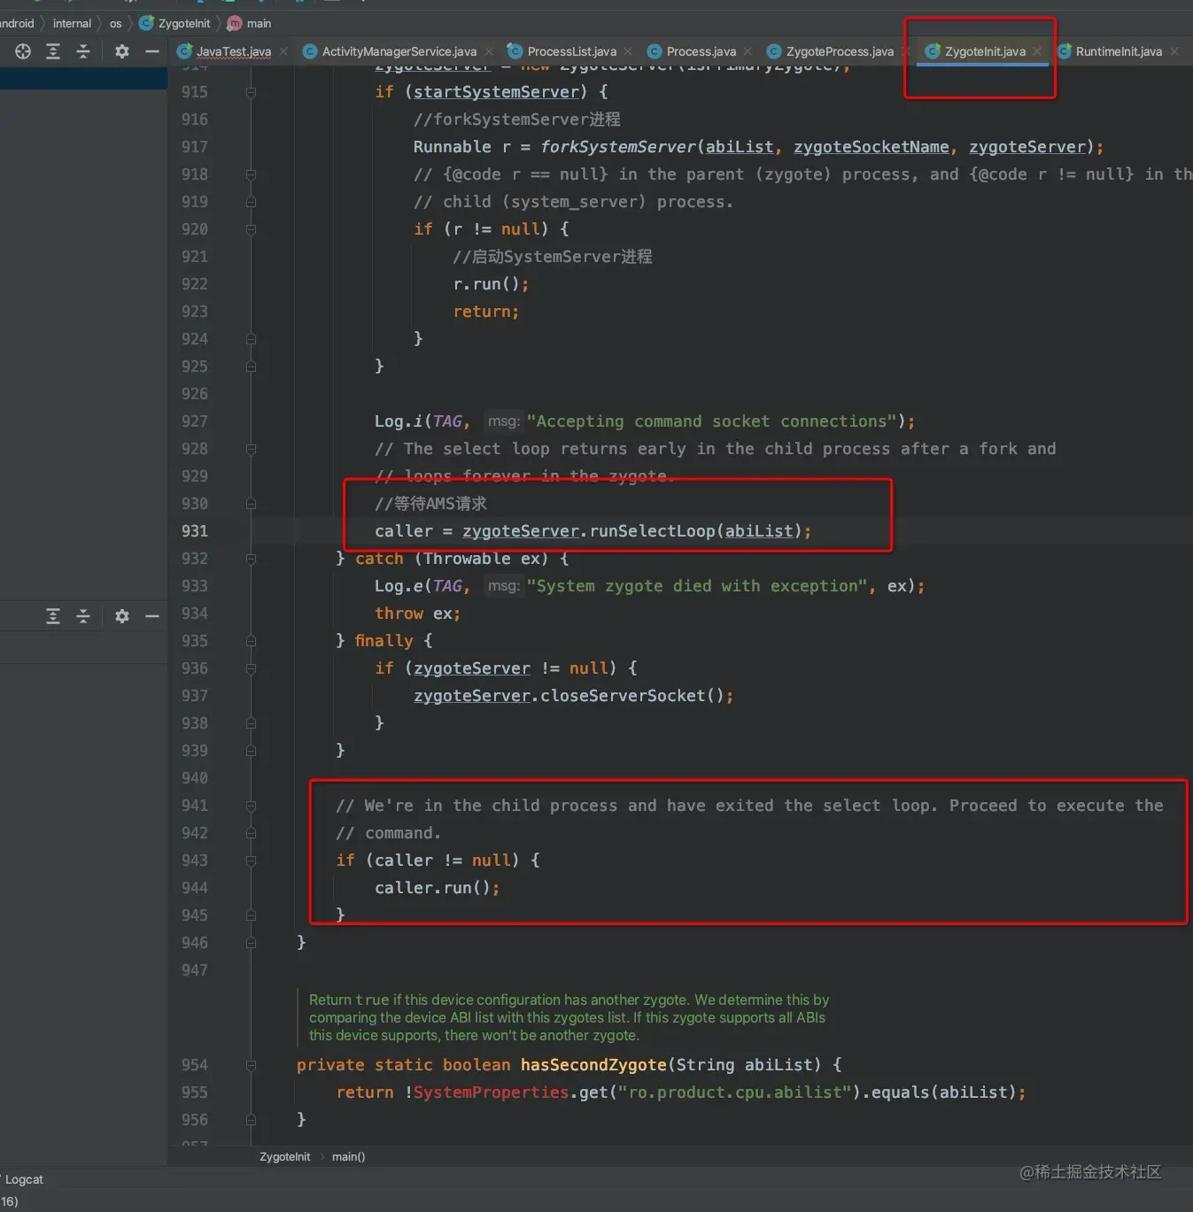Hide the lower side panel

[152, 616]
